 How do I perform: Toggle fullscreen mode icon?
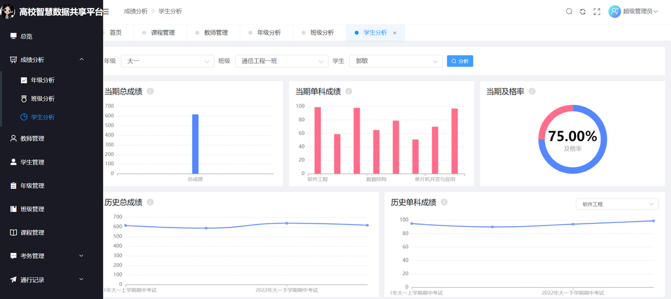point(596,12)
